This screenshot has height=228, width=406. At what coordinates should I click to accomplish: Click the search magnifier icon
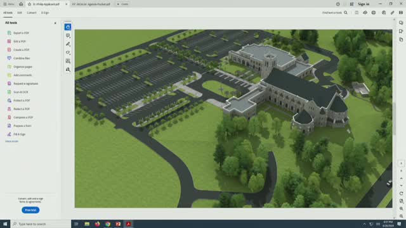[346, 13]
